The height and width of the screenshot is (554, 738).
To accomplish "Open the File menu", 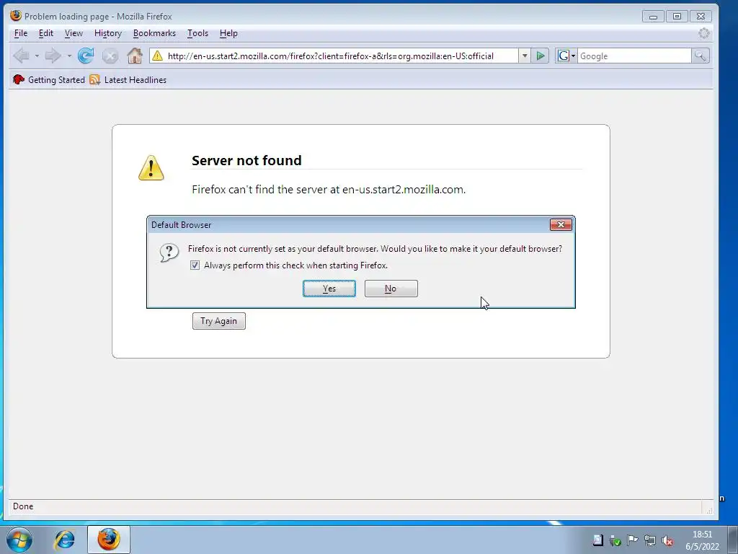I will [x=21, y=33].
